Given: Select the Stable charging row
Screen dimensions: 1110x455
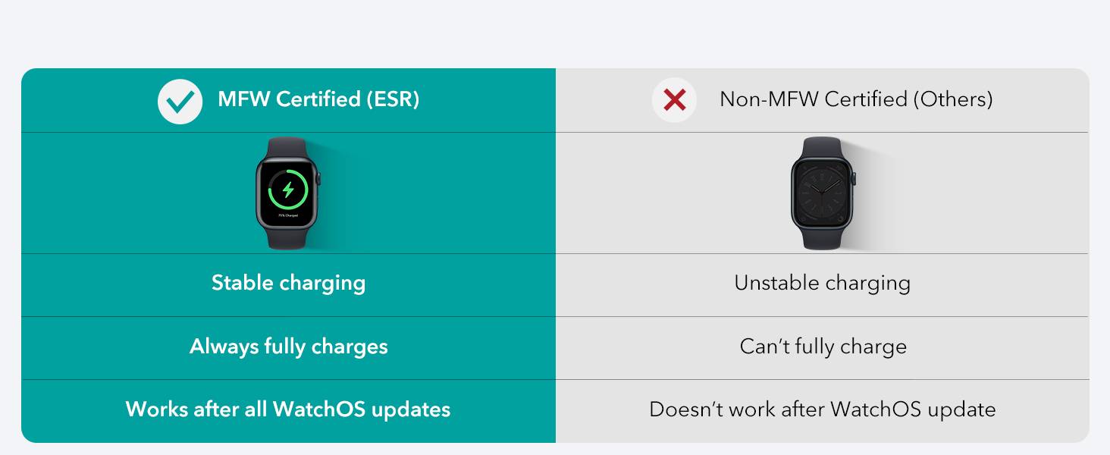Looking at the screenshot, I should click(288, 283).
